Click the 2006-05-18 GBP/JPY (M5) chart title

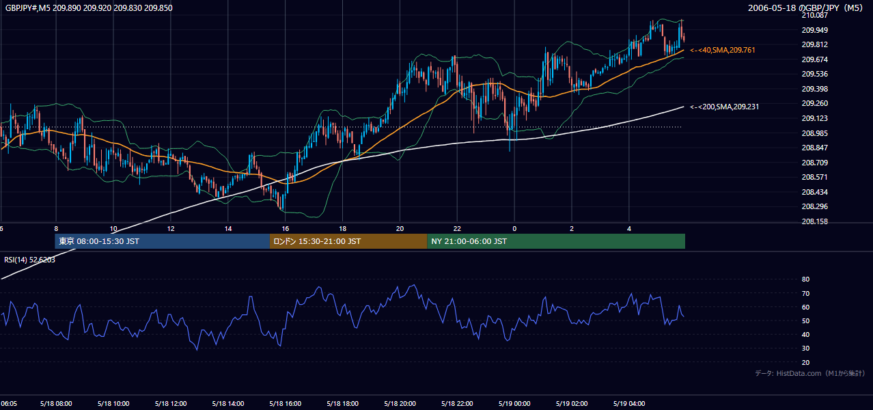click(805, 8)
